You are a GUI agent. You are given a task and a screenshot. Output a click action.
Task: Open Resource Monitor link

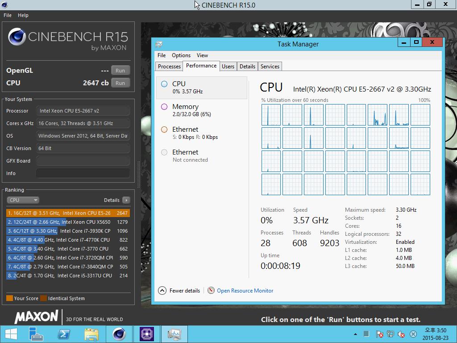(245, 290)
